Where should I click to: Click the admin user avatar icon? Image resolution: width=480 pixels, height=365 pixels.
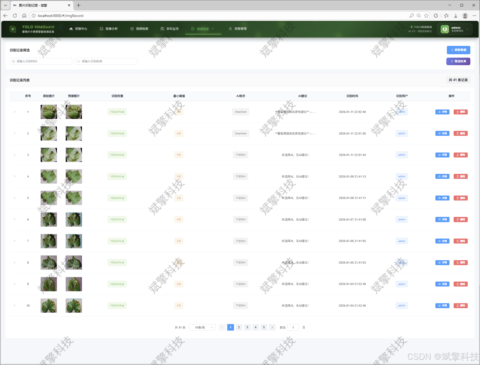pyautogui.click(x=445, y=29)
